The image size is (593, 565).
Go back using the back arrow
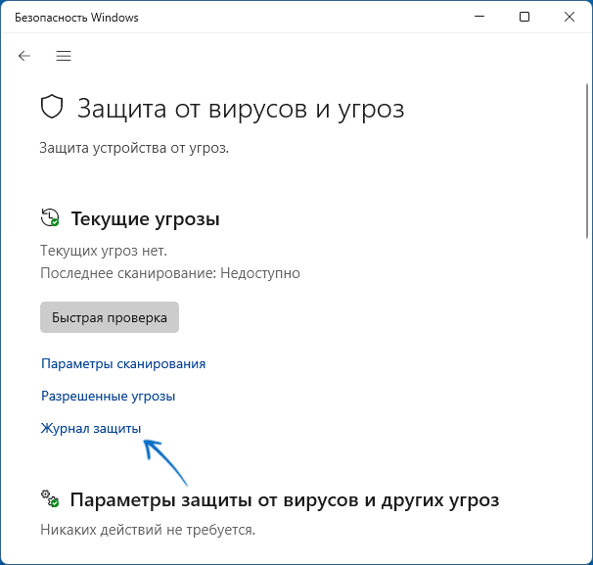pos(24,56)
